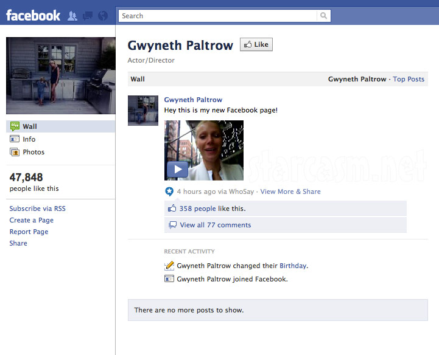Click the search magnifier button

[x=324, y=16]
